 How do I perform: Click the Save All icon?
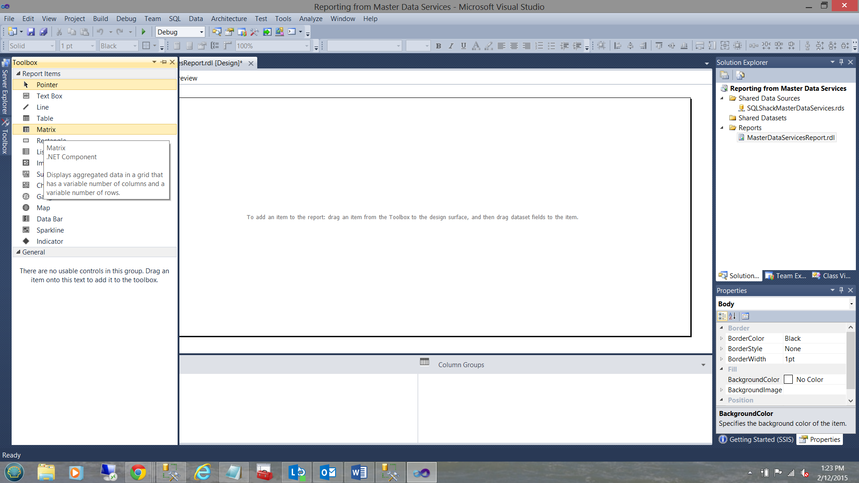click(43, 32)
